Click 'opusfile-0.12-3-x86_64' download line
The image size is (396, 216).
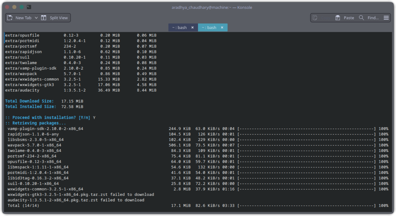pyautogui.click(x=198, y=162)
